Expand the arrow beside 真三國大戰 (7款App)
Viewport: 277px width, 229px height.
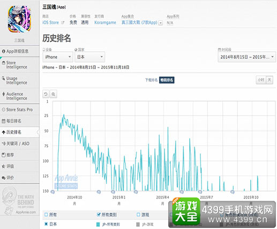click(x=161, y=23)
